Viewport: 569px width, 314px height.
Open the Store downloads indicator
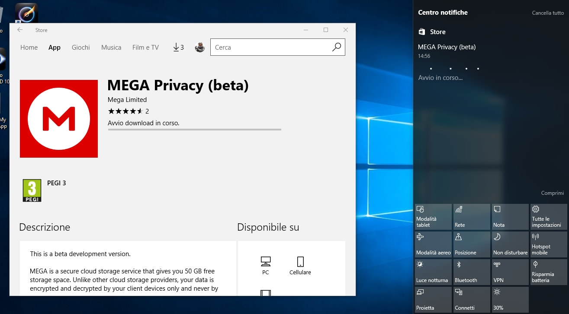(178, 48)
